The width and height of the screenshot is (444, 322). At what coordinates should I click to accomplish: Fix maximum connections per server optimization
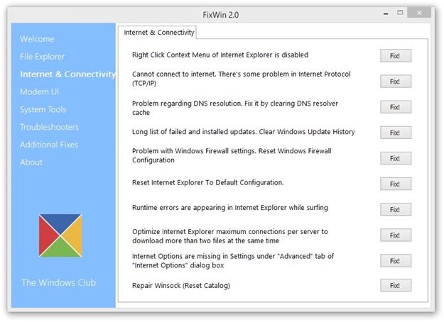pyautogui.click(x=396, y=235)
